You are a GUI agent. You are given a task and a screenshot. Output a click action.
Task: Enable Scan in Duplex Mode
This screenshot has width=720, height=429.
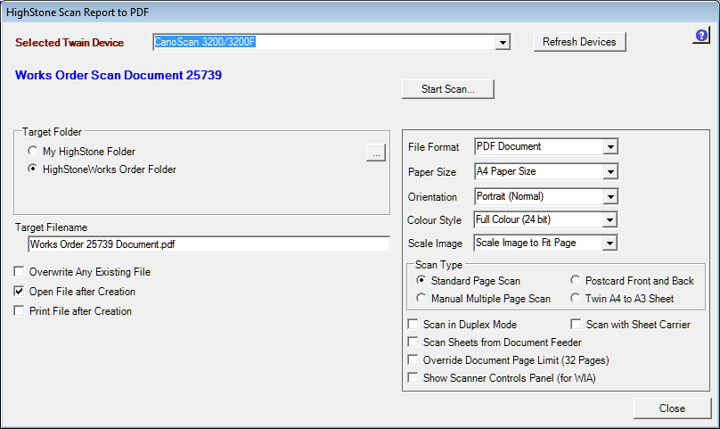click(413, 325)
